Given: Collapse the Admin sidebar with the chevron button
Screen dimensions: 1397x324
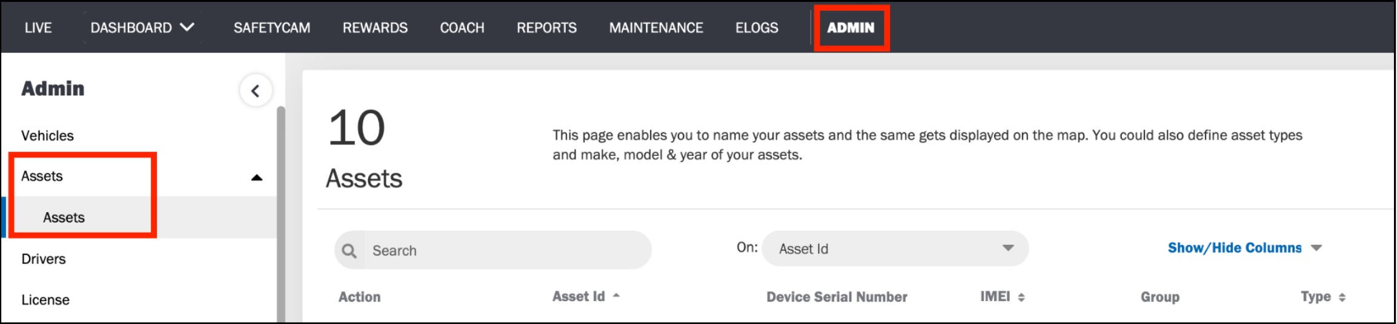Looking at the screenshot, I should click(x=256, y=91).
